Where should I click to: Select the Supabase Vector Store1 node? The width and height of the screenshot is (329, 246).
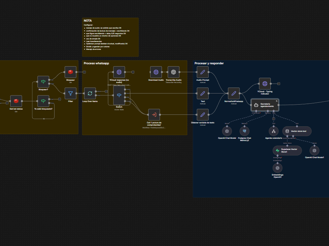(x=287, y=151)
